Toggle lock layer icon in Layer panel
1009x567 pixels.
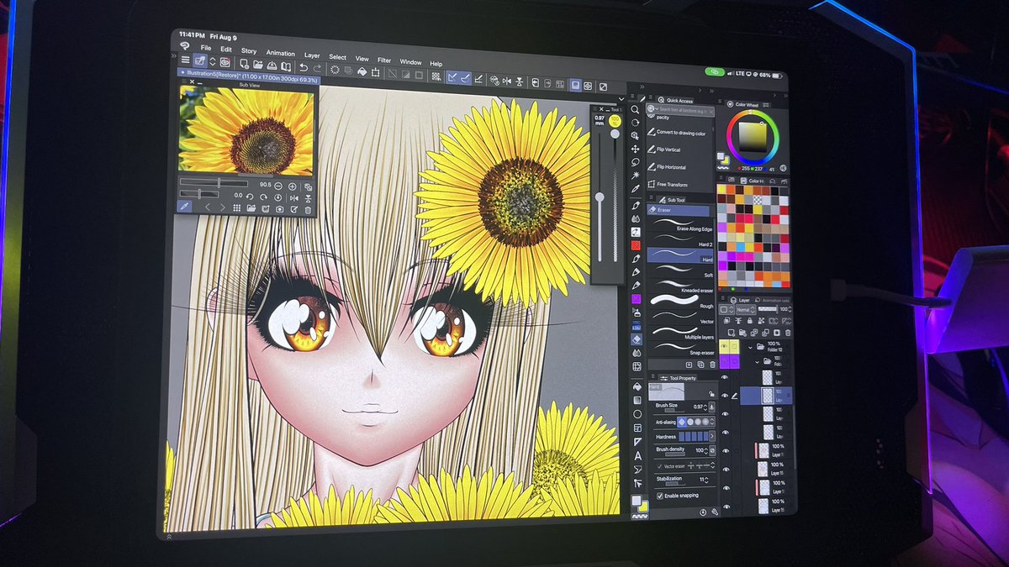click(750, 321)
